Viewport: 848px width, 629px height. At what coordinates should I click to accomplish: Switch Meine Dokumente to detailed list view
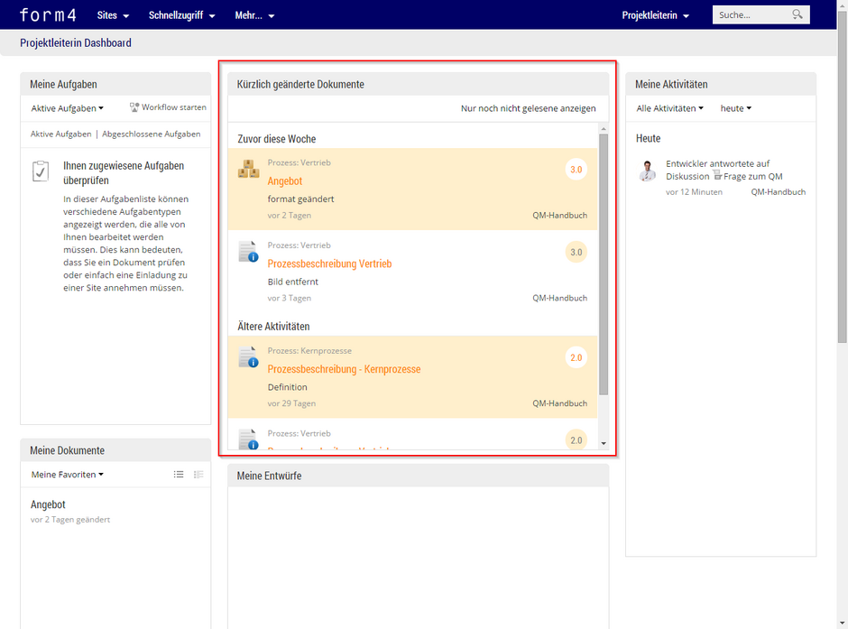click(198, 475)
